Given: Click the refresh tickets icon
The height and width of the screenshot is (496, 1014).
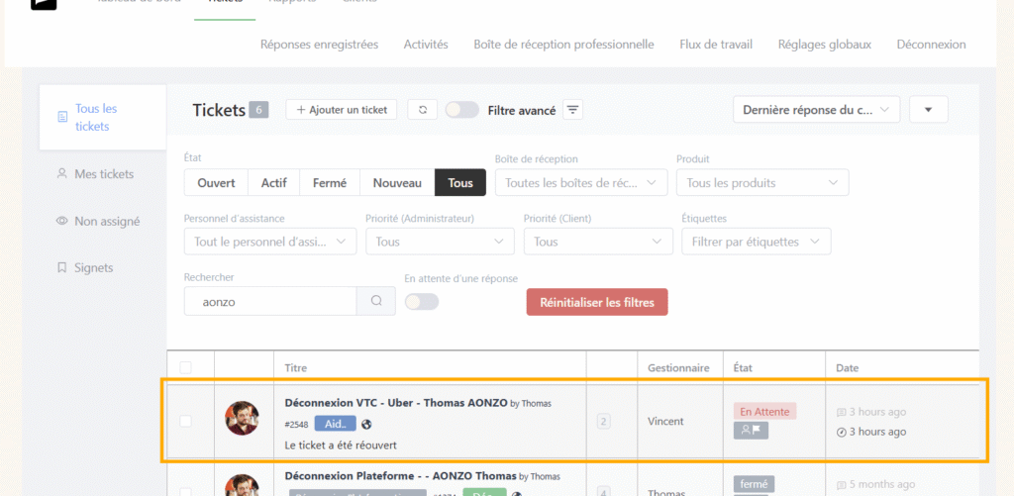Looking at the screenshot, I should pyautogui.click(x=422, y=110).
